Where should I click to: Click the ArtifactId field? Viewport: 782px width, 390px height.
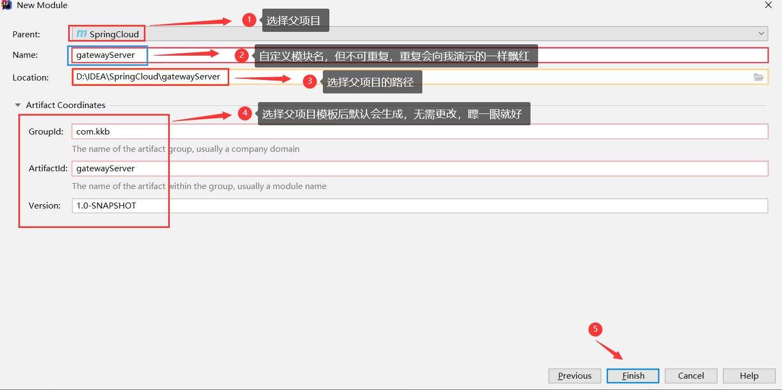[x=420, y=169]
